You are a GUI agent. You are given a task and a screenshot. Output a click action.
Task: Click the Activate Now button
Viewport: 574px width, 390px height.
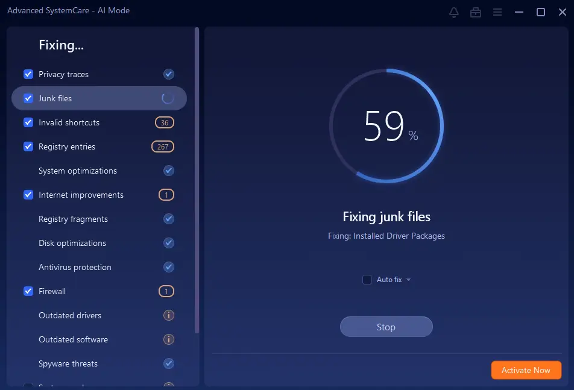coord(526,370)
